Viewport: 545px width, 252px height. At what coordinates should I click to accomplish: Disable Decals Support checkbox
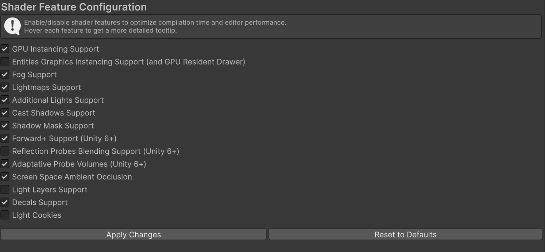pyautogui.click(x=5, y=202)
